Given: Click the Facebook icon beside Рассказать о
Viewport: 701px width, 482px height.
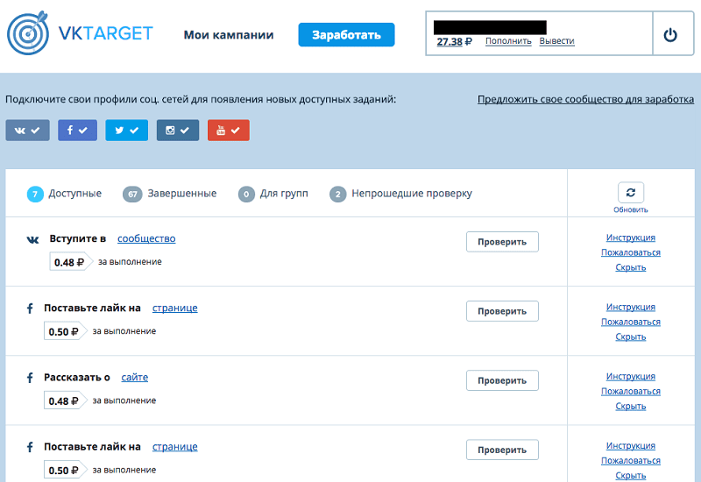Looking at the screenshot, I should pyautogui.click(x=30, y=378).
